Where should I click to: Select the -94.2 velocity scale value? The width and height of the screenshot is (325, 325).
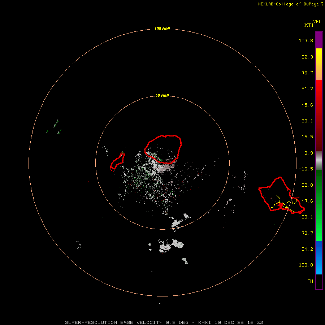(306, 249)
